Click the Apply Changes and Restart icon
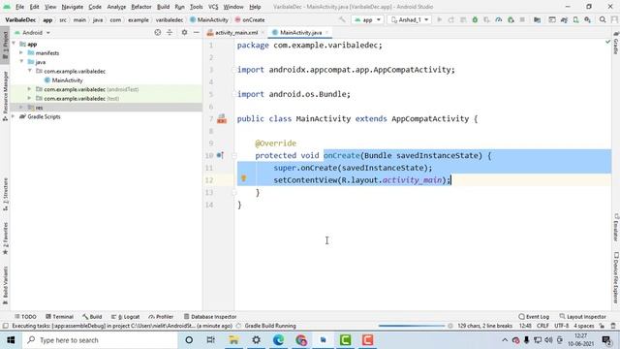The width and height of the screenshot is (620, 349). (x=451, y=19)
